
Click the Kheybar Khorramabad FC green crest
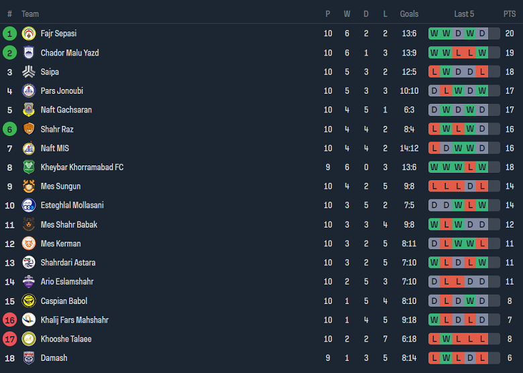point(29,167)
